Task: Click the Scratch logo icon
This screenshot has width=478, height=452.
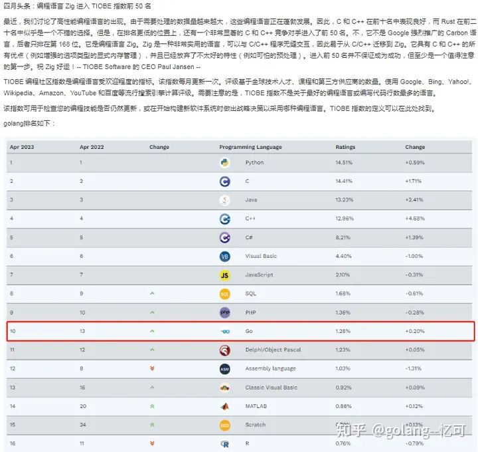Action: pos(224,425)
